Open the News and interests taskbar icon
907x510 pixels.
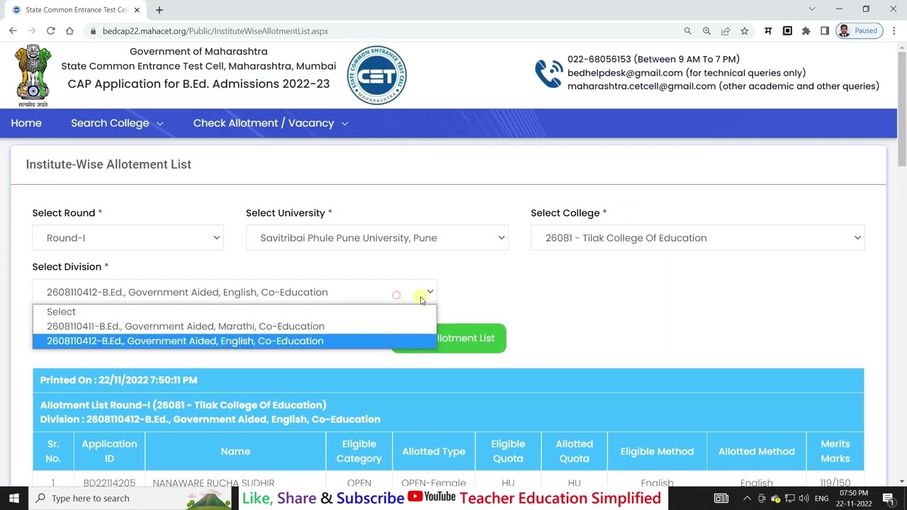point(721,499)
